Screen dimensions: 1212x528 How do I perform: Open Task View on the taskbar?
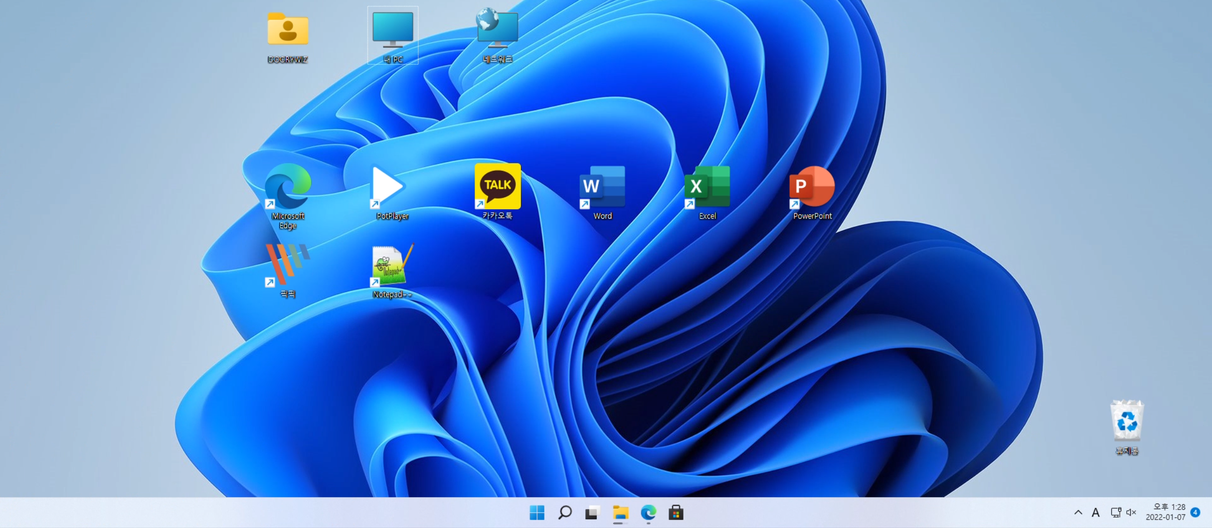[x=592, y=513]
